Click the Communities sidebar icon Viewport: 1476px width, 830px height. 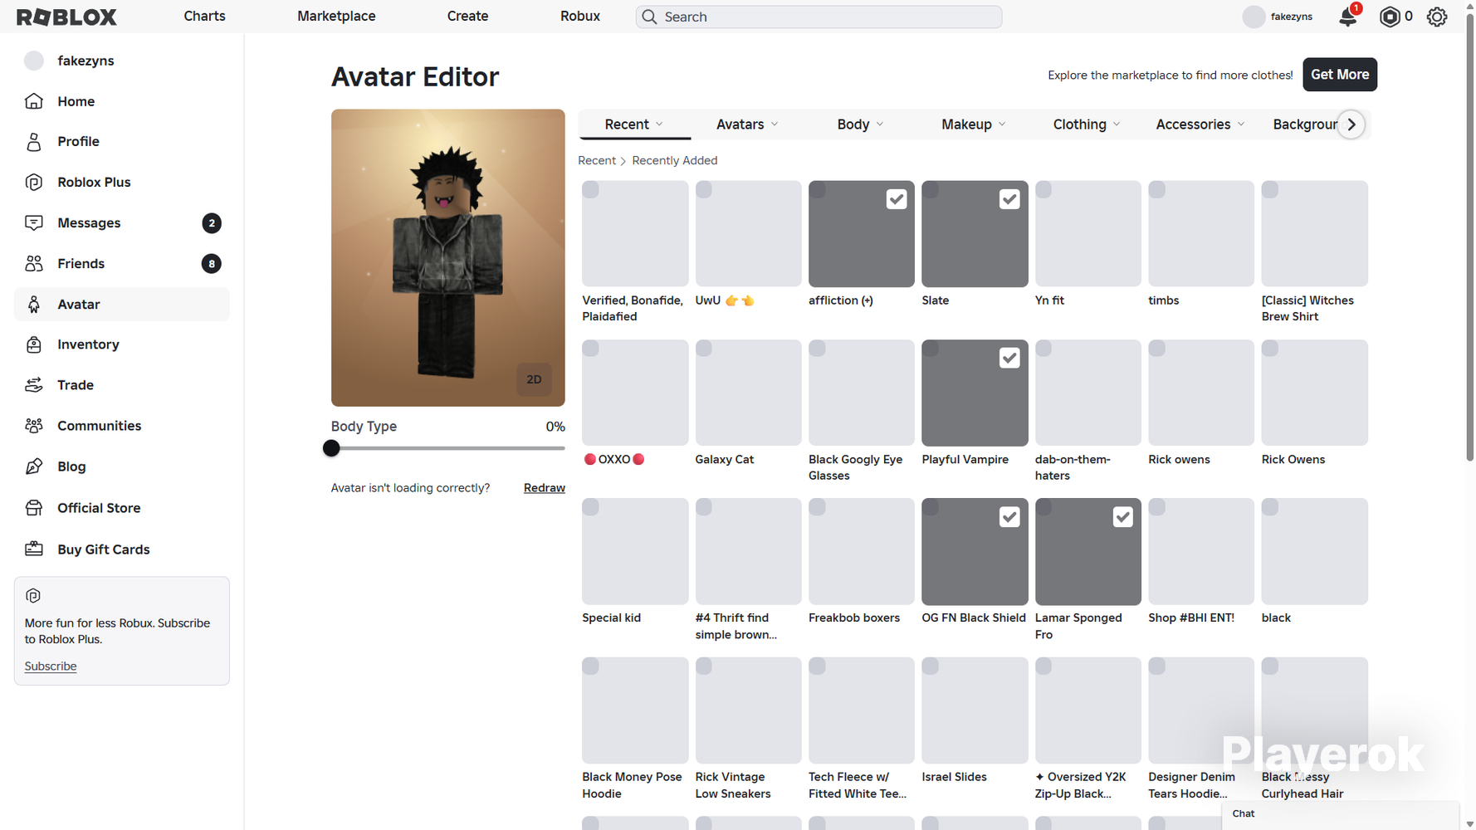pos(34,426)
